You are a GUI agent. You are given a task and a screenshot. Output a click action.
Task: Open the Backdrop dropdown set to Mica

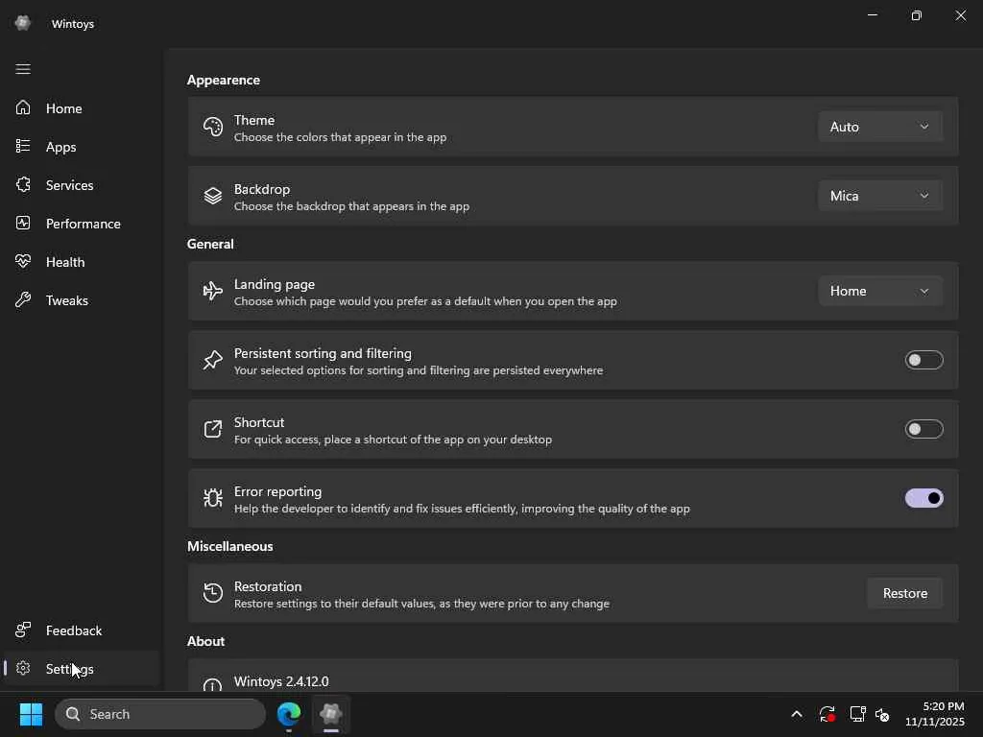pos(880,196)
